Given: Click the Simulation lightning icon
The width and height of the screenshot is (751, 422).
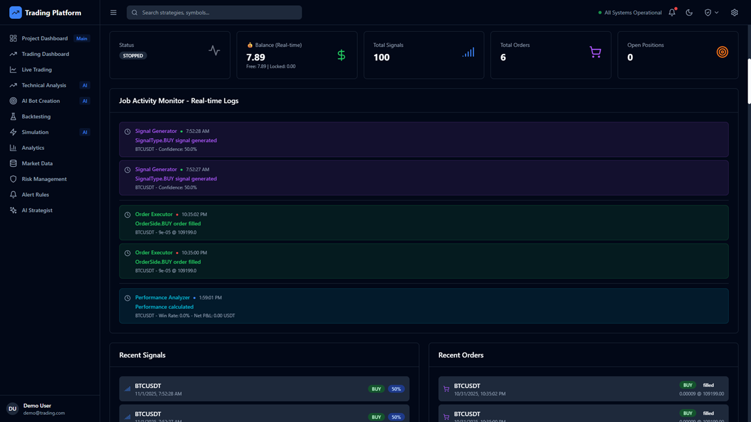Looking at the screenshot, I should tap(13, 132).
